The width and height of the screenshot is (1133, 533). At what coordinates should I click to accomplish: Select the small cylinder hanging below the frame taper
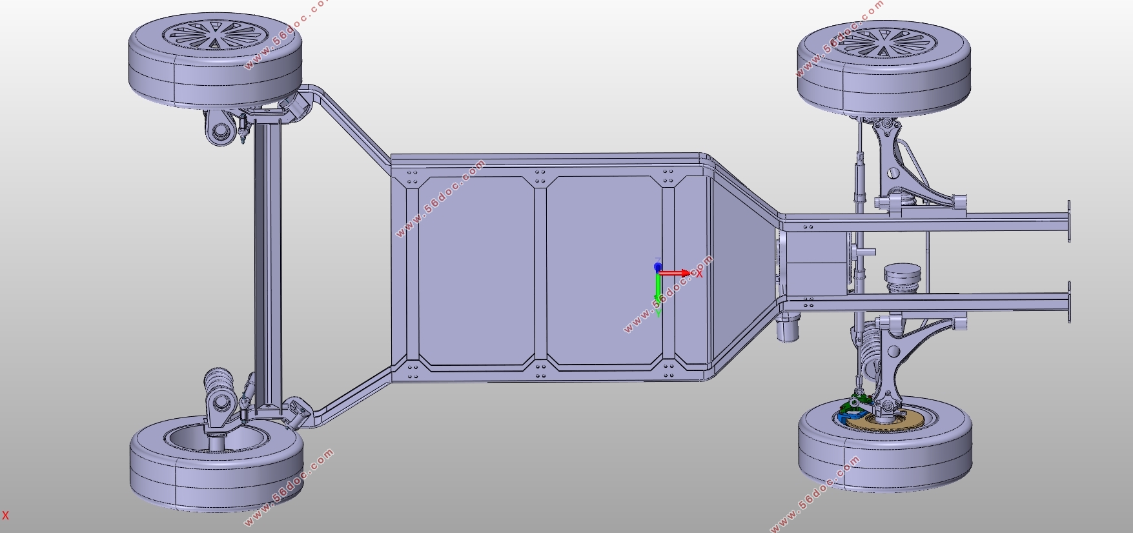point(788,329)
